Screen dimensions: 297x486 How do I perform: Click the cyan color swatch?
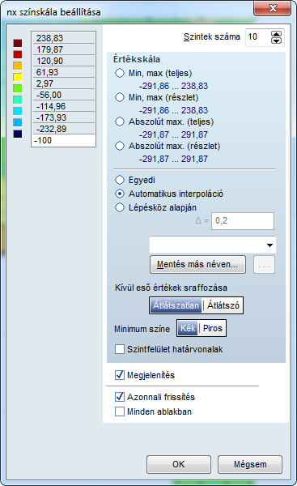(x=18, y=111)
